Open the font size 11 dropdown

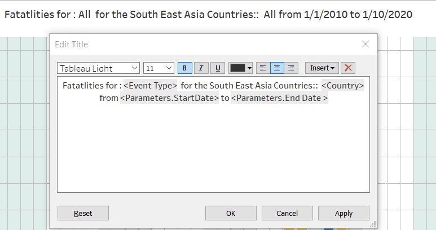point(158,68)
